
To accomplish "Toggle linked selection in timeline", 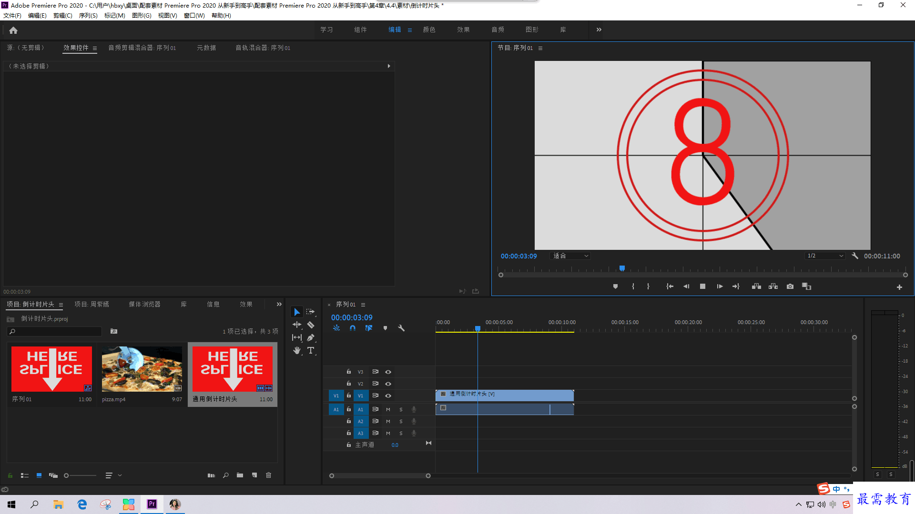I will [369, 328].
